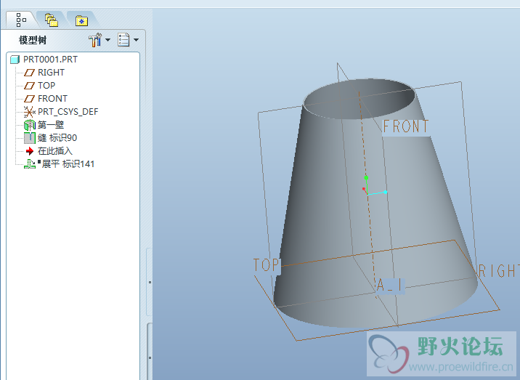520x380 pixels.
Task: Open the model tree settings tools icon
Action: pos(95,40)
